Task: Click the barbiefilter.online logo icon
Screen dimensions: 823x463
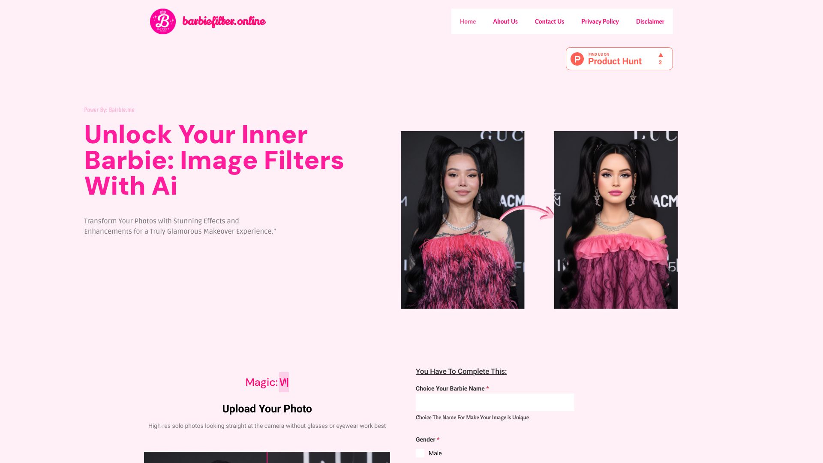Action: (162, 21)
